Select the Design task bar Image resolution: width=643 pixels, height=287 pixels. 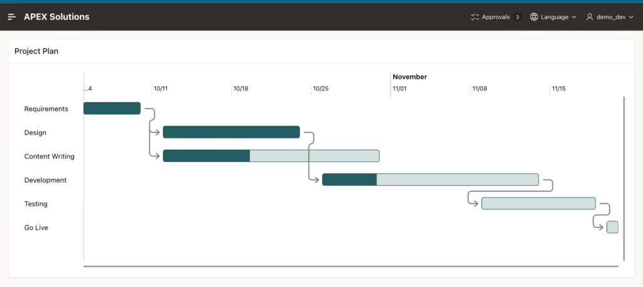click(231, 132)
